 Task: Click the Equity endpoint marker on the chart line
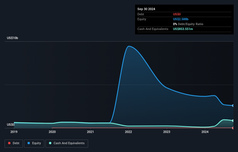pyautogui.click(x=233, y=105)
